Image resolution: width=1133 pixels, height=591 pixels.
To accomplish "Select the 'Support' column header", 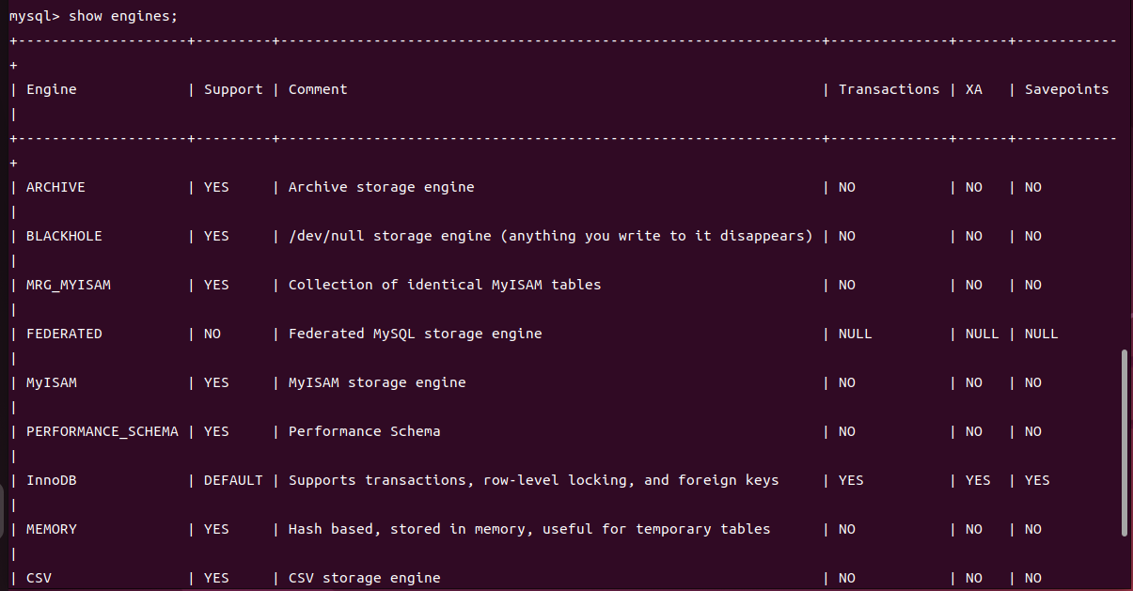I will [x=233, y=89].
